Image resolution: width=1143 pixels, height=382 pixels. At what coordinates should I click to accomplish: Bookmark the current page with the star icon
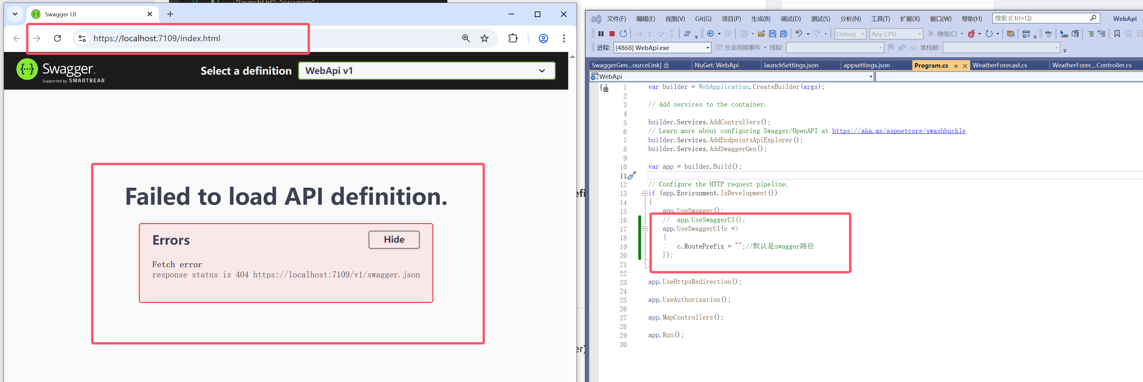tap(484, 39)
